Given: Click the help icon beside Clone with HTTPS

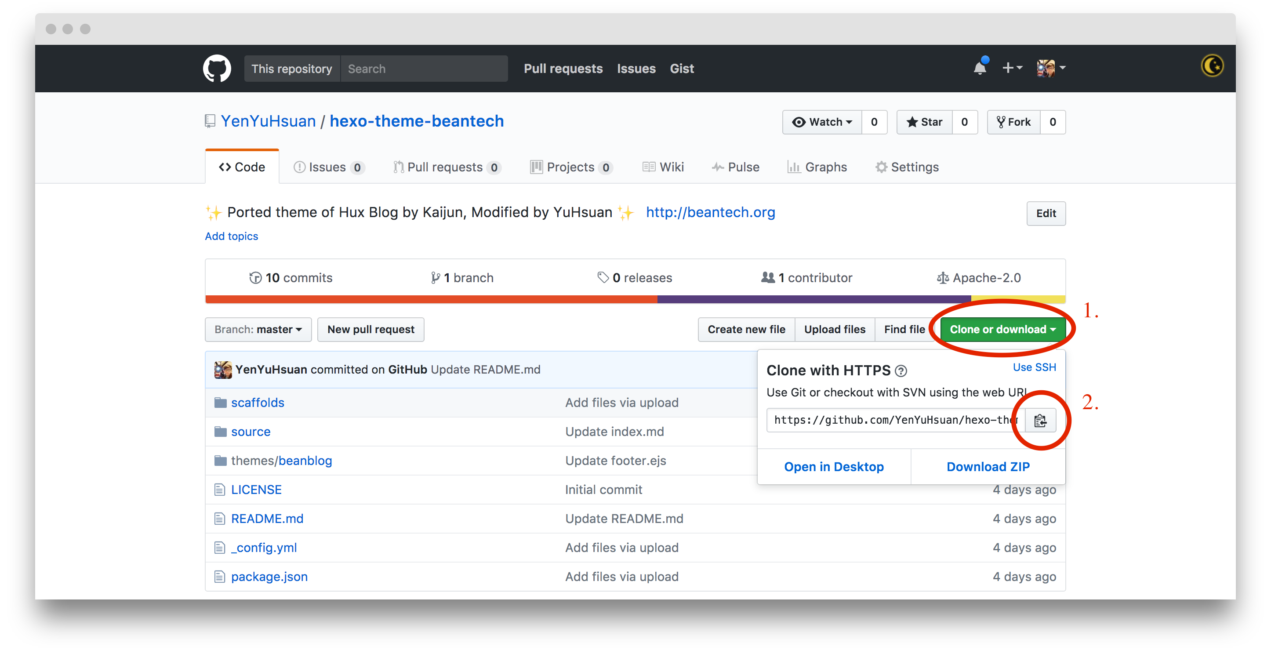Looking at the screenshot, I should tap(901, 370).
